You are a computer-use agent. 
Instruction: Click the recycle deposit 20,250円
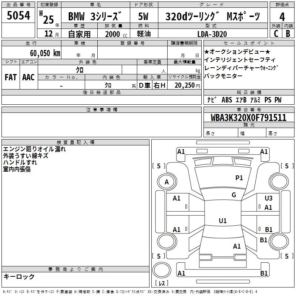click(x=187, y=85)
